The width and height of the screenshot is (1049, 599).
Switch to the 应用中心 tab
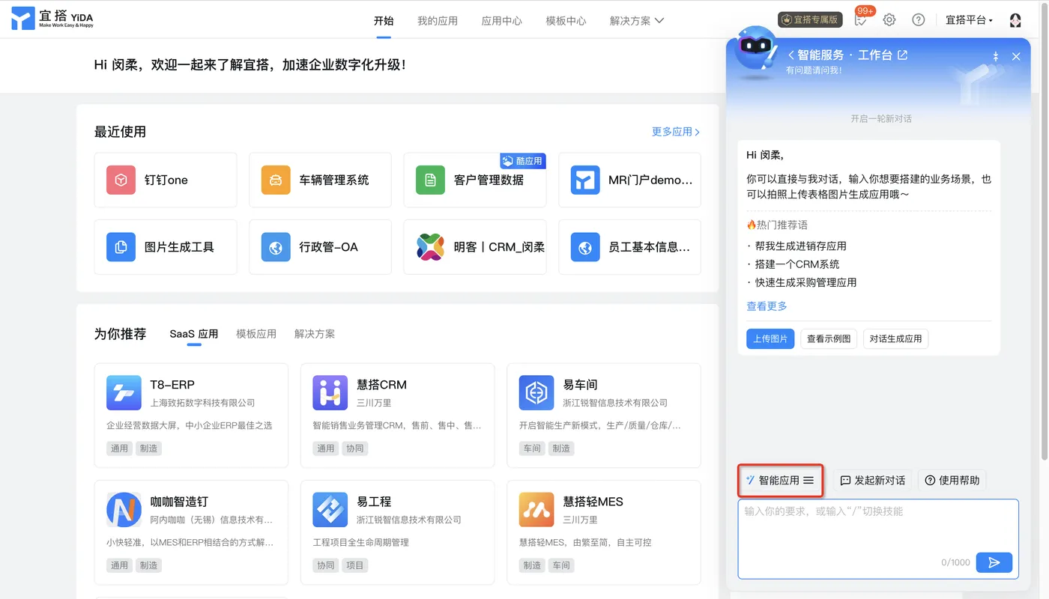tap(502, 21)
